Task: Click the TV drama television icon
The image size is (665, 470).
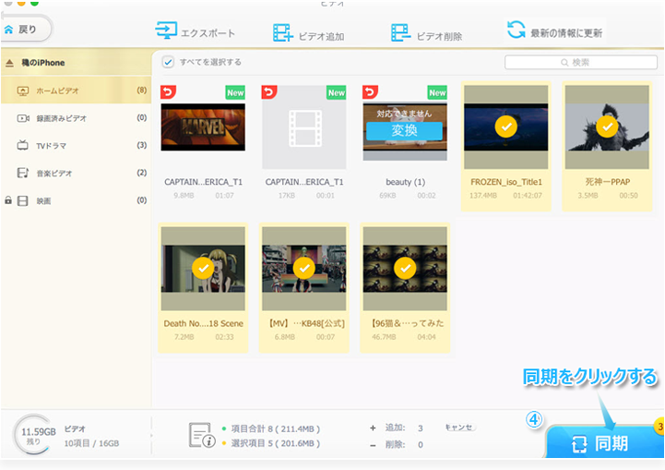Action: (x=22, y=145)
